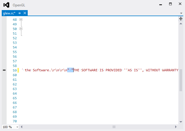Click the word 'PROVIDED' in line 59
185x131 pixels.
point(114,70)
